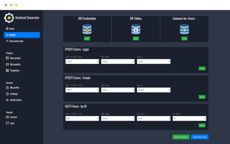230x144 pixels.
Task: Click the DB Tables database icon
Action: coord(136,29)
